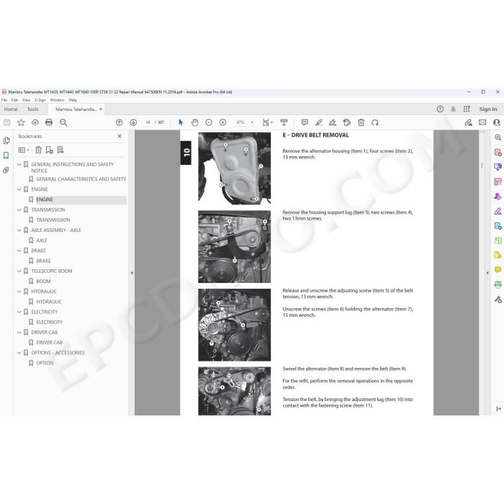Screen dimensions: 504x504
Task: Click find bookmark icon in Bookmarks panel
Action: coord(60,150)
